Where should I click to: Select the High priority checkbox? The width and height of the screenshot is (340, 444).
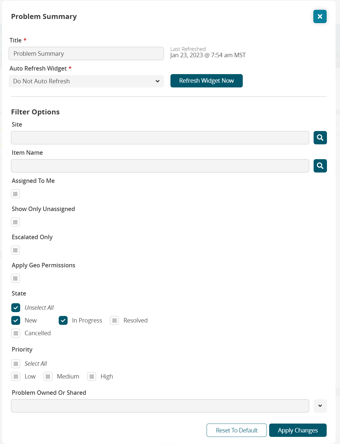92,377
